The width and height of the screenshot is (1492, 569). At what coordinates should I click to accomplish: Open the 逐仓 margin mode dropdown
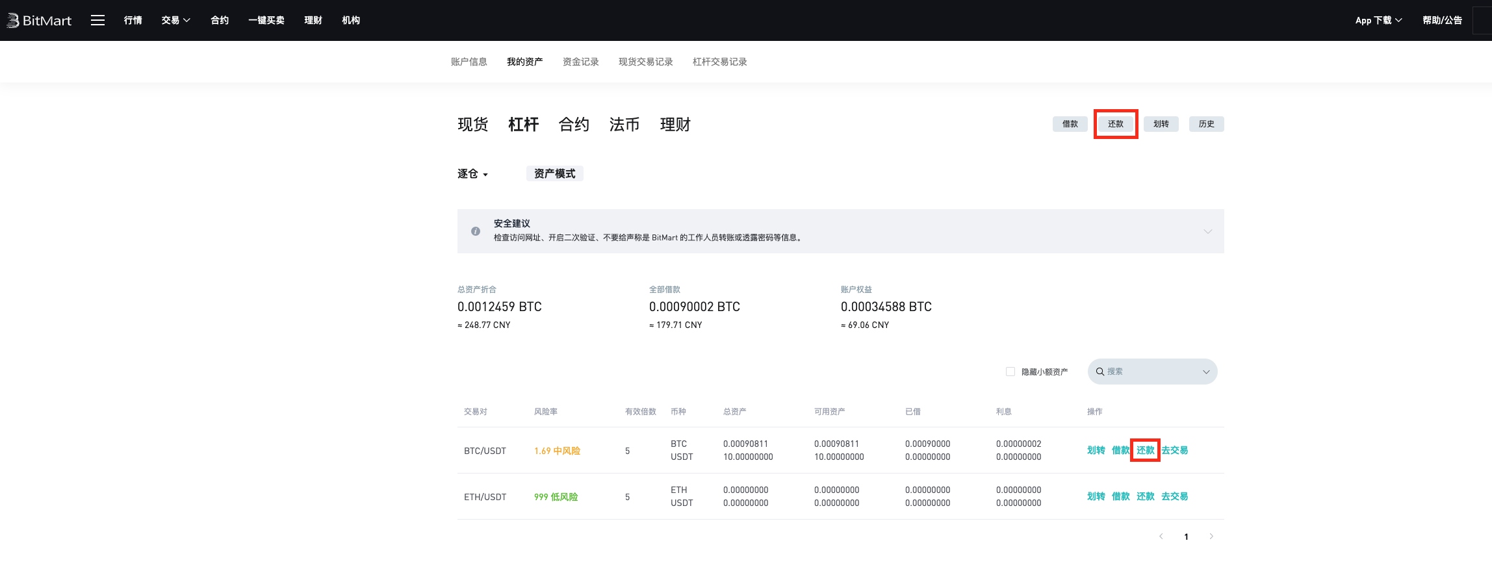[472, 174]
